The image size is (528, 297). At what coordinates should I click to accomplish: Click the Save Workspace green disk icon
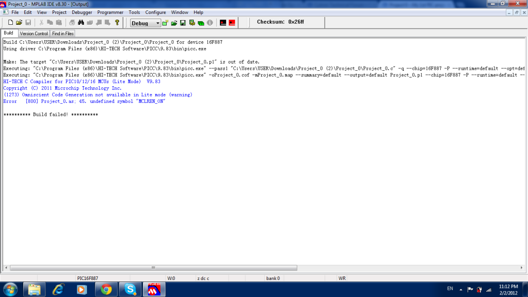183,23
